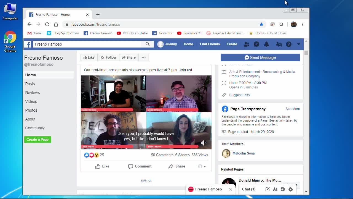353x199 pixels.
Task: Bookmark star icon in address bar
Action: pos(261,24)
